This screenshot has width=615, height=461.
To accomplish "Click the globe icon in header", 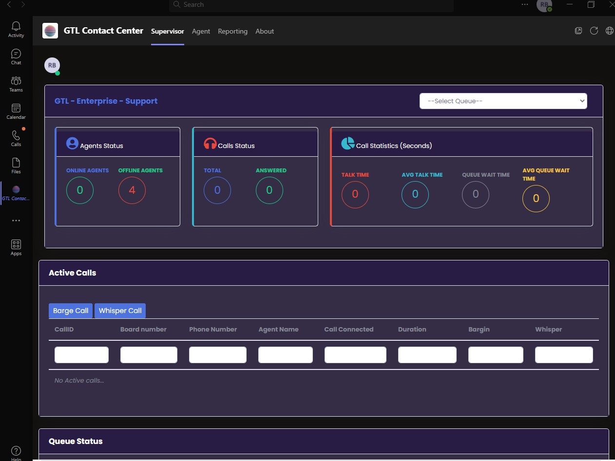I will tap(609, 31).
